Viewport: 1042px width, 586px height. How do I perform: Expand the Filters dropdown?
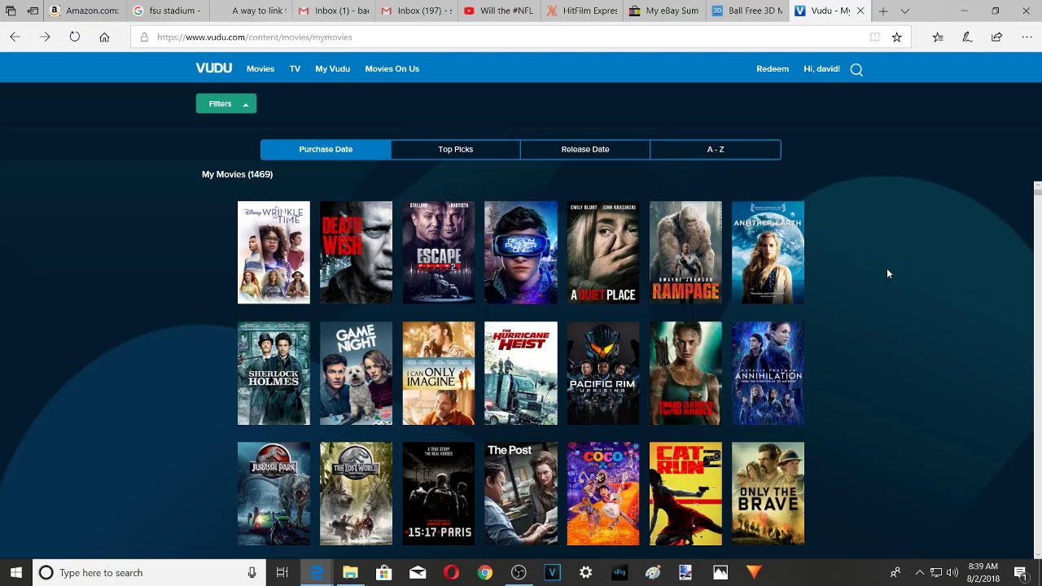click(226, 103)
